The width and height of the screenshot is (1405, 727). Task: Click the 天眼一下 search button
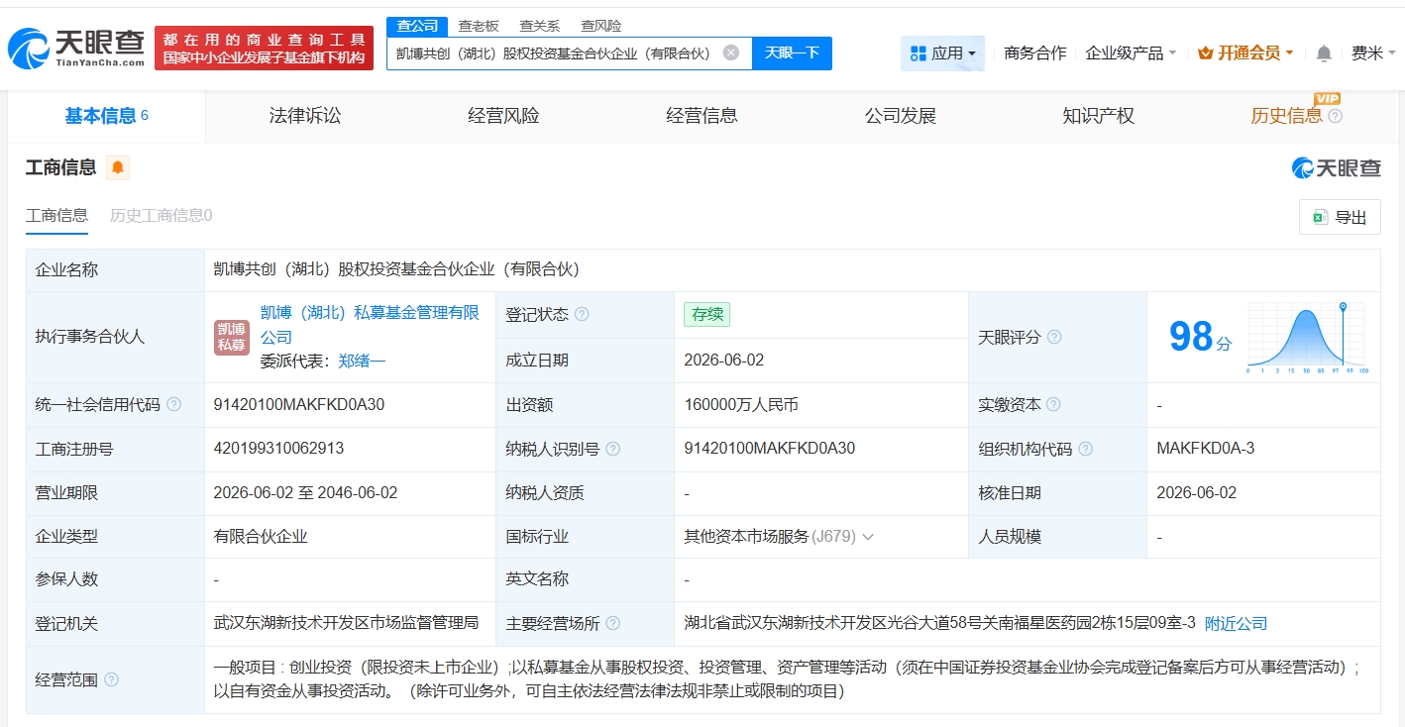792,52
